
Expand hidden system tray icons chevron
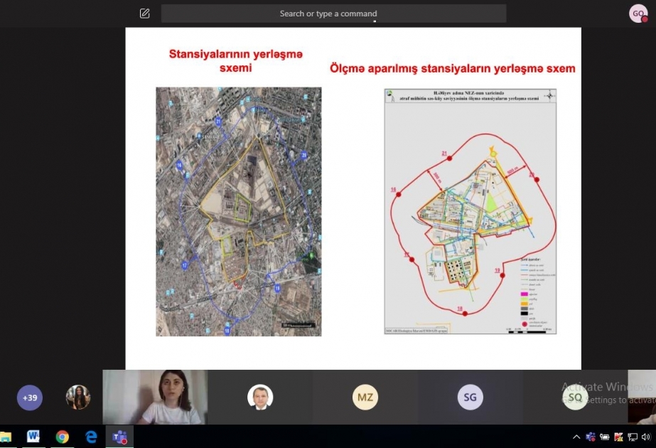coord(576,437)
